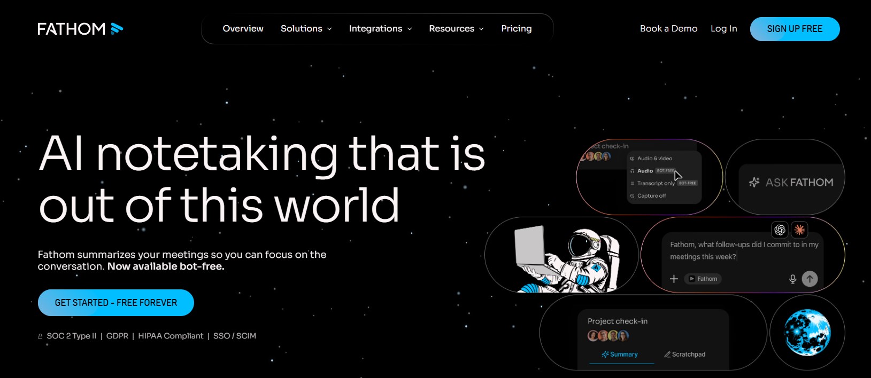Switch to the Summary tab
The height and width of the screenshot is (378, 871).
point(620,355)
